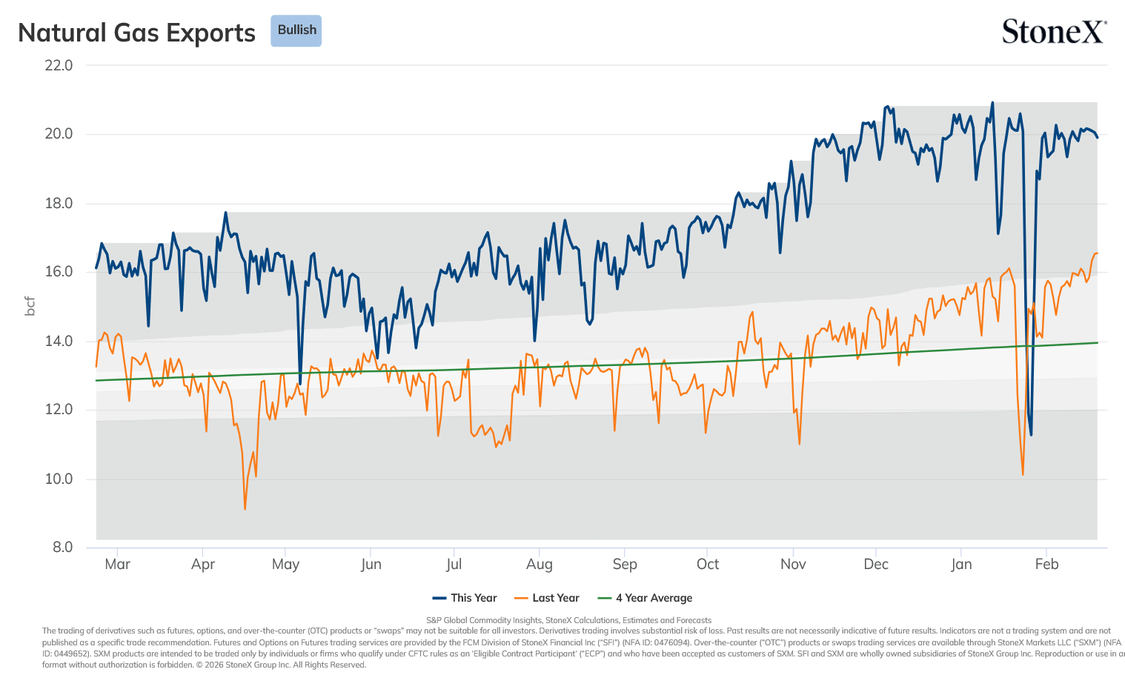Click the Mar label on x-axis
Screen dimensions: 1125x675
point(117,564)
